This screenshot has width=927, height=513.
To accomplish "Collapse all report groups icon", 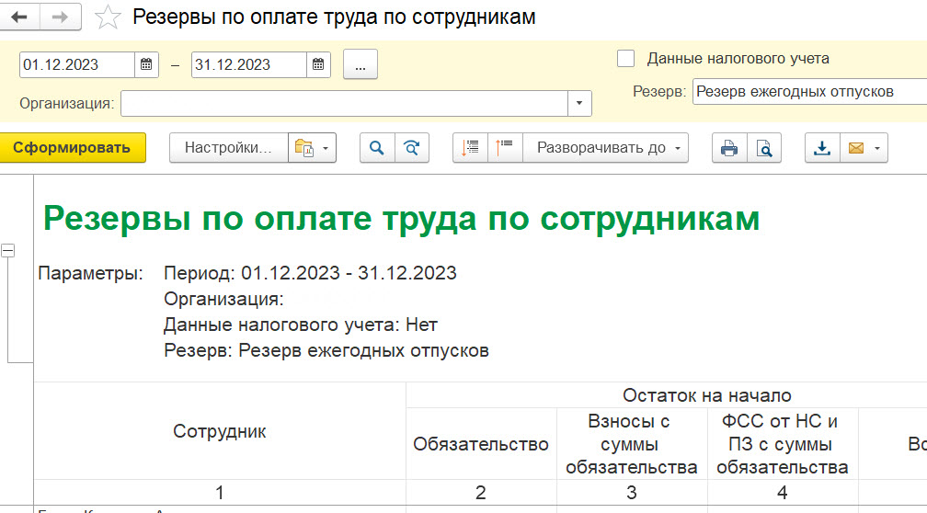I will pyautogui.click(x=470, y=147).
